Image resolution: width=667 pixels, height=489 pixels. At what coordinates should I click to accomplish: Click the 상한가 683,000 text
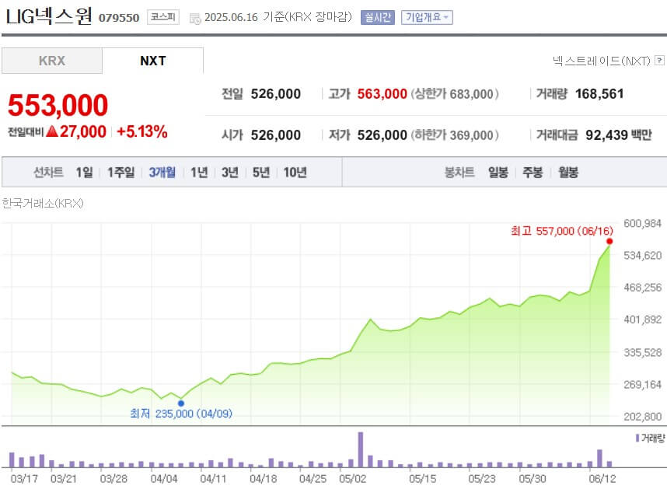point(454,93)
